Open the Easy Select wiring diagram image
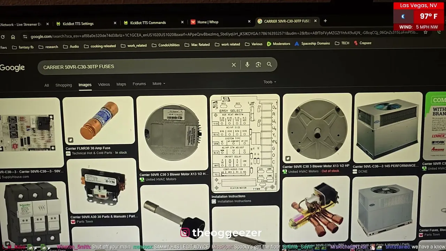This screenshot has width=446, height=251. point(245,143)
